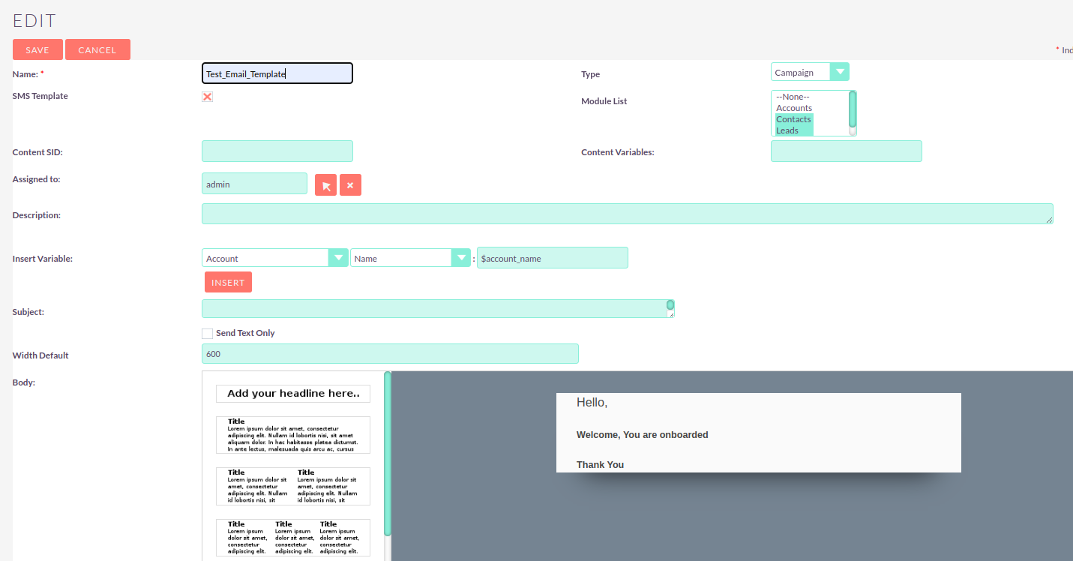Open the Type dropdown showing Campaign
This screenshot has width=1073, height=561.
tap(810, 72)
